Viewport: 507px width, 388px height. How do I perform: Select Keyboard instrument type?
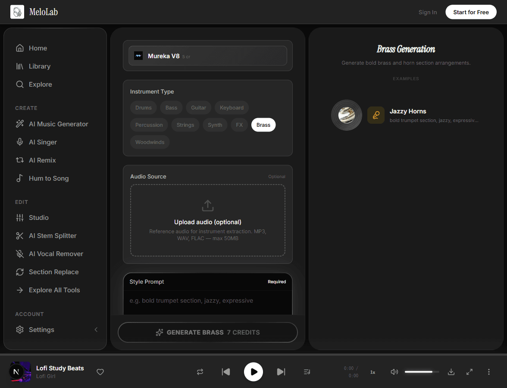coord(232,108)
